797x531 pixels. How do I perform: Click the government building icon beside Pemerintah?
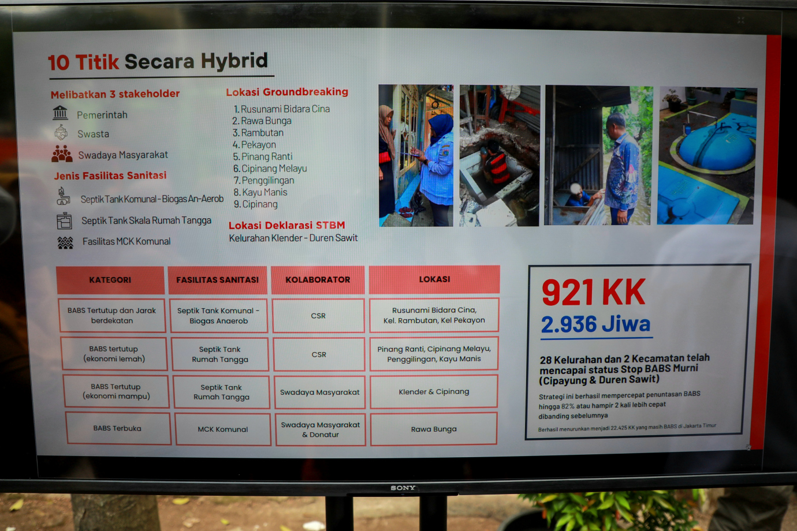[x=60, y=113]
